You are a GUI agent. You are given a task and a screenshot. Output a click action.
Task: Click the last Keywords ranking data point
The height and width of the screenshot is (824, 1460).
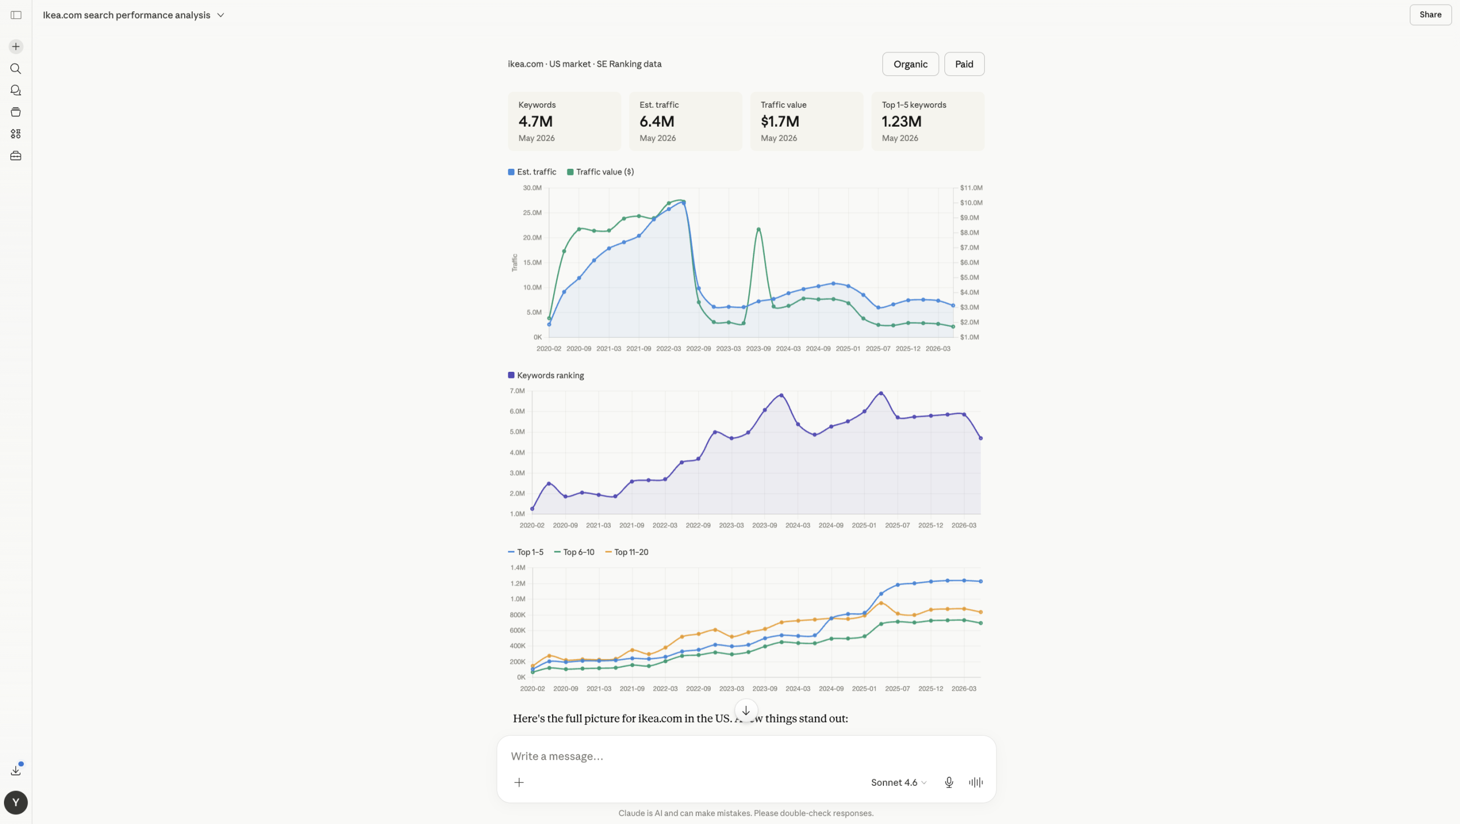pyautogui.click(x=980, y=438)
